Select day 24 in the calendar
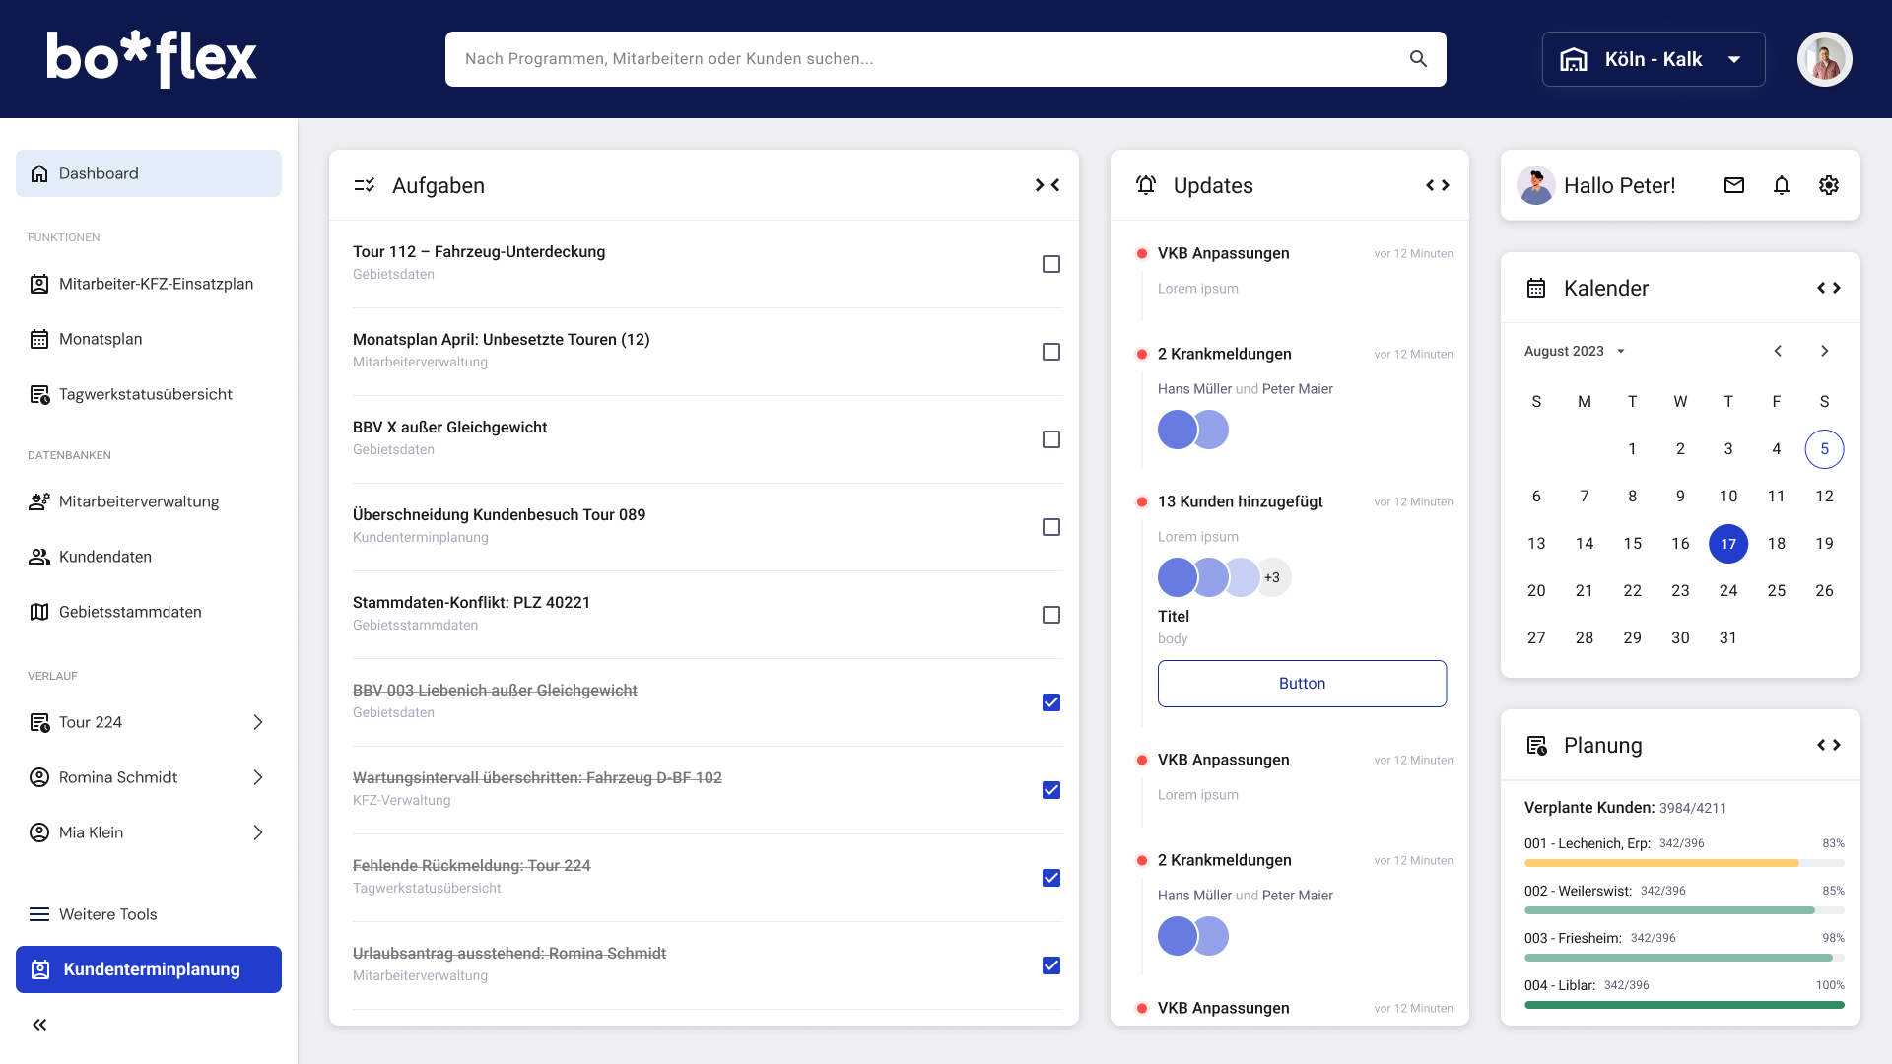Image resolution: width=1892 pixels, height=1064 pixels. tap(1728, 591)
